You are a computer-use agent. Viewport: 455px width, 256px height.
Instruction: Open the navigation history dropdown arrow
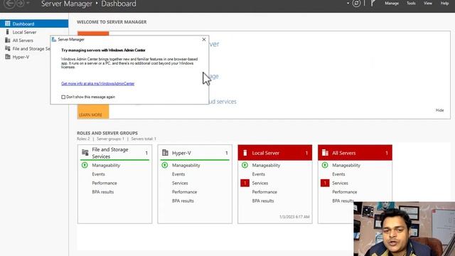[28, 3]
